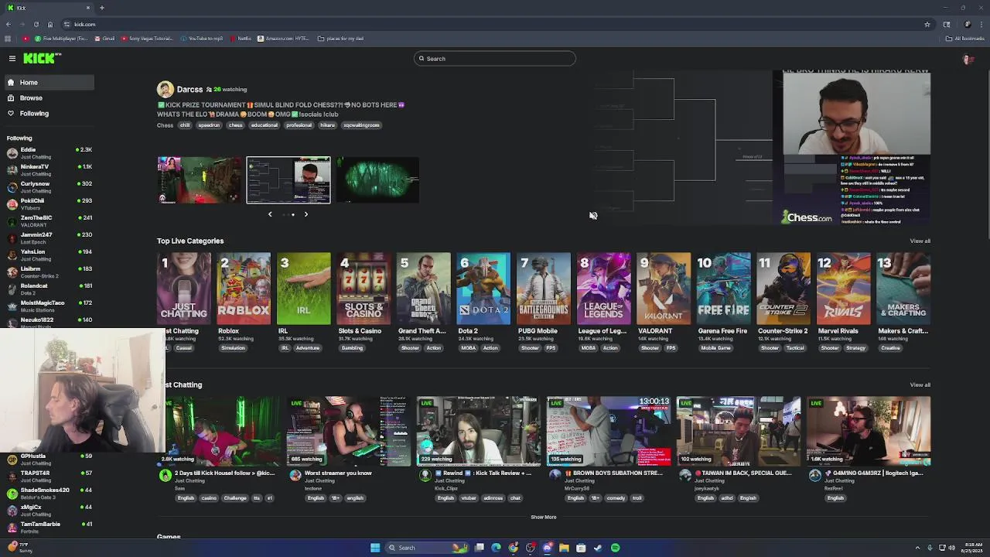Open the Rivals category card

pos(844,288)
